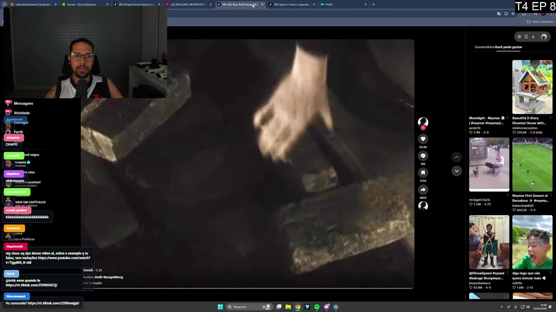Click the phone app icon in top pill
The width and height of the screenshot is (556, 312).
pyautogui.click(x=526, y=37)
